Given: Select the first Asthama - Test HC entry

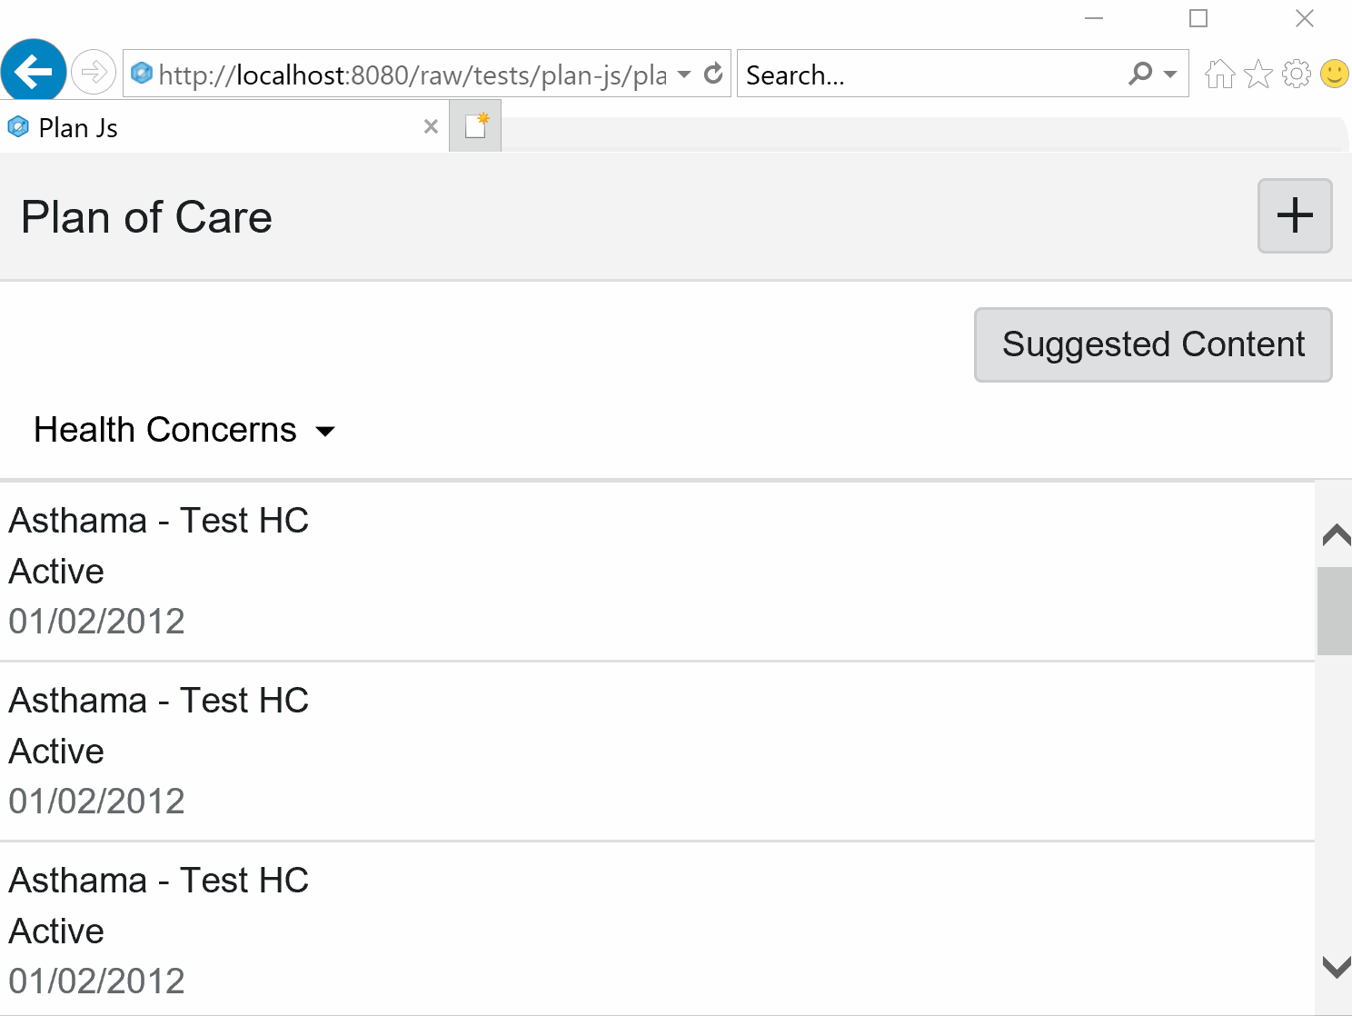Looking at the screenshot, I should click(159, 522).
